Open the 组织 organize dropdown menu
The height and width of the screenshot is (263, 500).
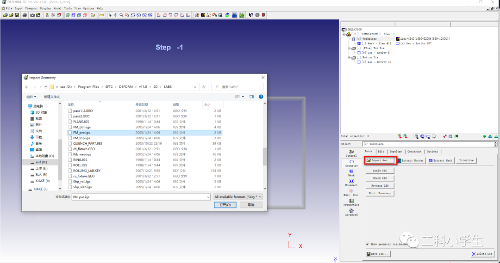(31, 97)
